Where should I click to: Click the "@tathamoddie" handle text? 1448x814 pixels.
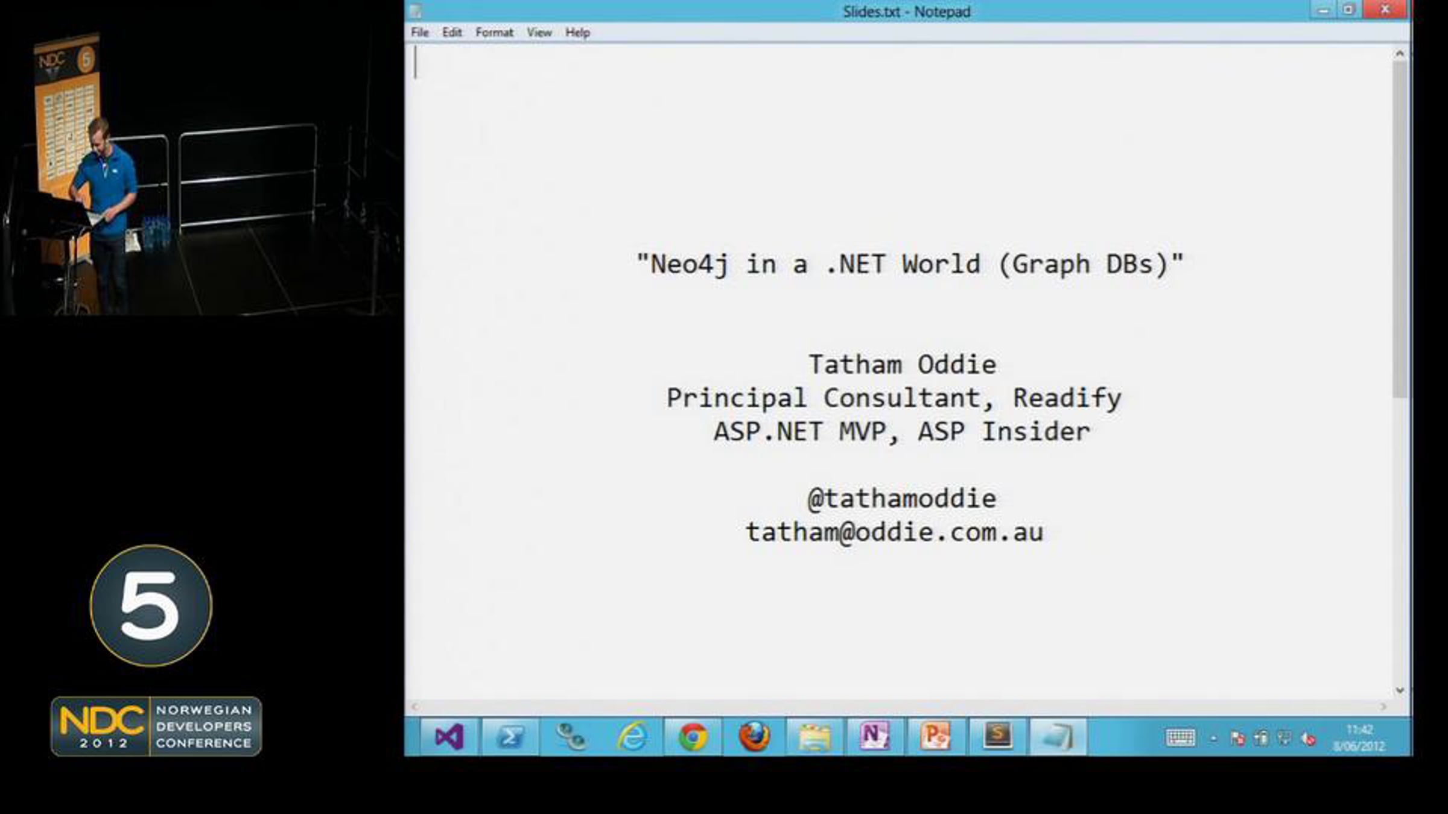pyautogui.click(x=902, y=499)
